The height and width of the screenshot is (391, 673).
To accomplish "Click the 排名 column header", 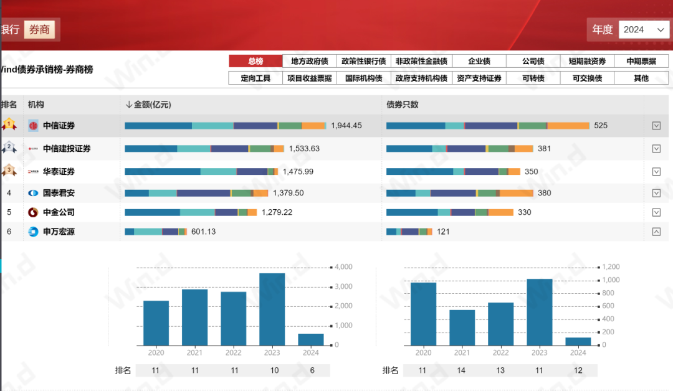I will point(9,105).
